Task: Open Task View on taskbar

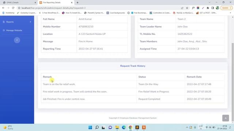Action: coord(103,127)
